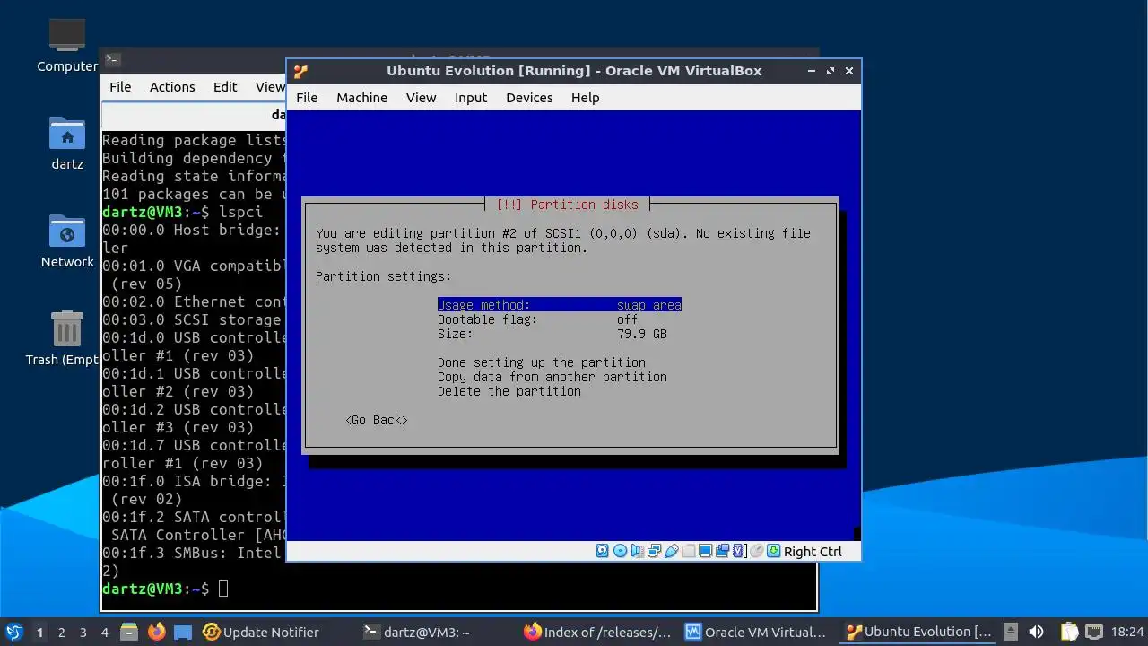The width and height of the screenshot is (1148, 646).
Task: Switch to 'Index of /releases/' Firefox taskbar entry
Action: click(598, 632)
